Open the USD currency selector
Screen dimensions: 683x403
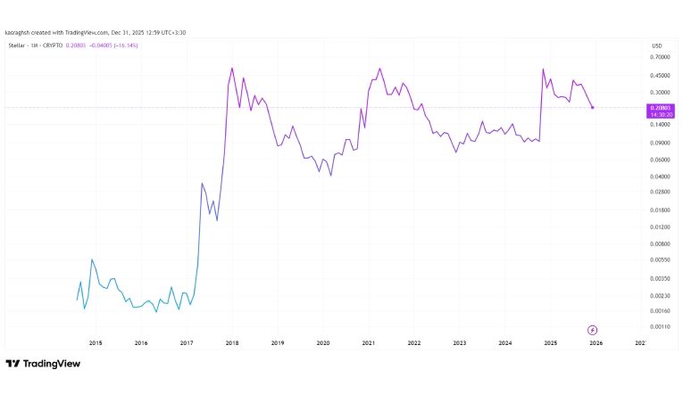(x=656, y=46)
